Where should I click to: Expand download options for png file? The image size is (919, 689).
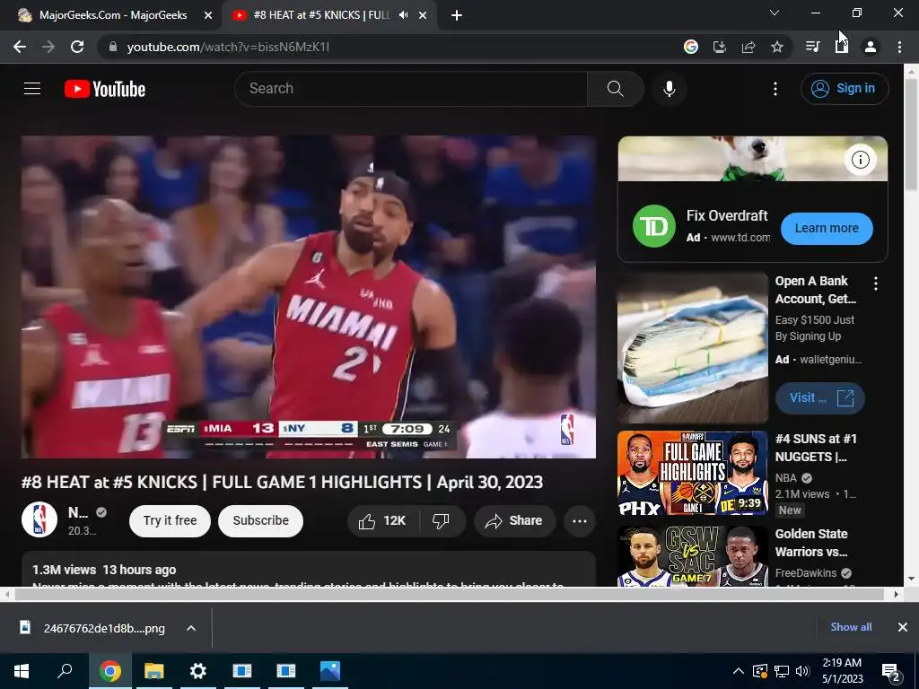[191, 628]
